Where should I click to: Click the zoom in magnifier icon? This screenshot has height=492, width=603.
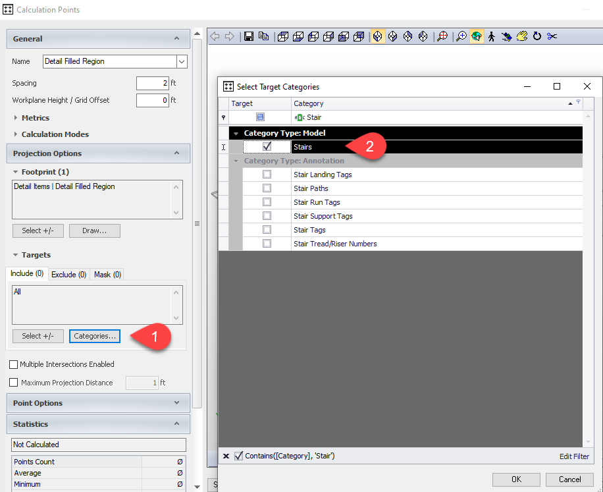(461, 36)
